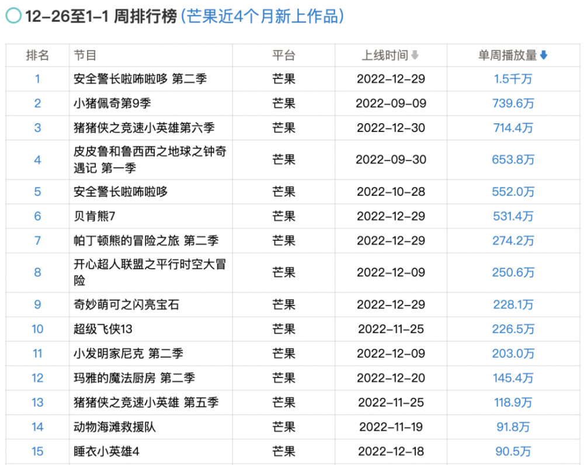Click rank number 2
584x465 pixels.
point(37,103)
